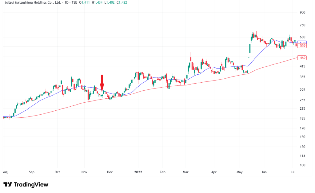Click the 1D interval label
The image size is (315, 193).
click(x=66, y=2)
